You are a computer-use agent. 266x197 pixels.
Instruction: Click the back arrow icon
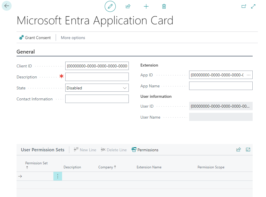point(7,6)
